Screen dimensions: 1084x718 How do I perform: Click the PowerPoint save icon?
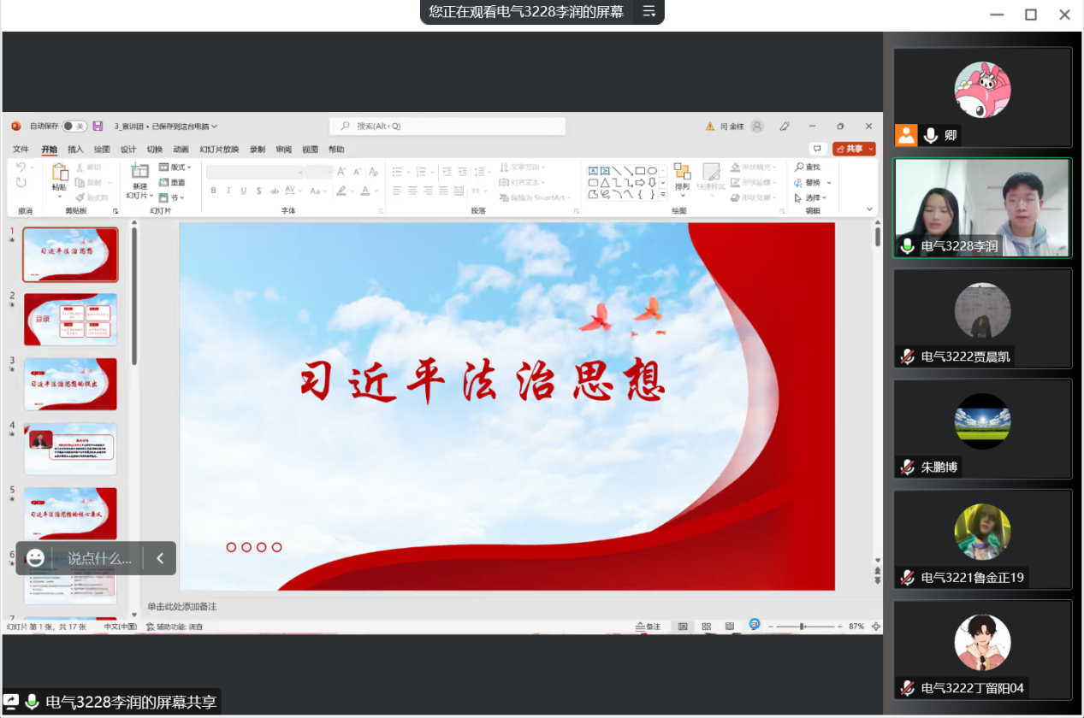pos(98,127)
